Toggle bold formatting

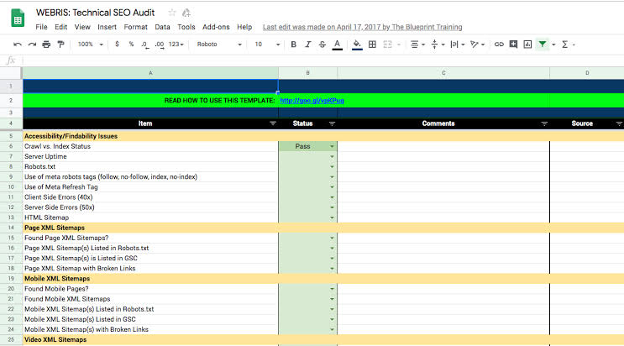pos(293,45)
